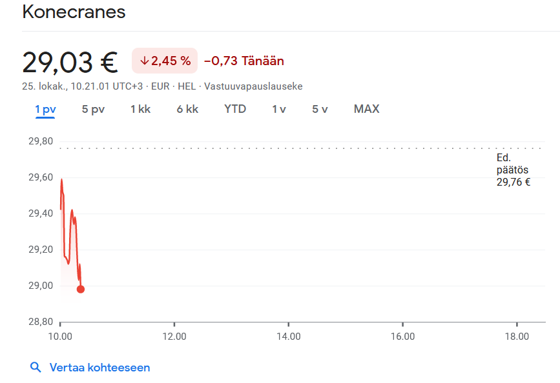Show the MAX time range
The image size is (560, 383).
coord(366,109)
